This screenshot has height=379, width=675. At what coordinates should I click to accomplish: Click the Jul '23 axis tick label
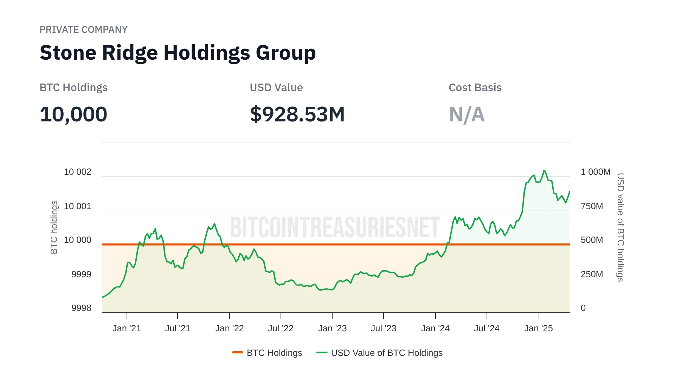coord(383,328)
